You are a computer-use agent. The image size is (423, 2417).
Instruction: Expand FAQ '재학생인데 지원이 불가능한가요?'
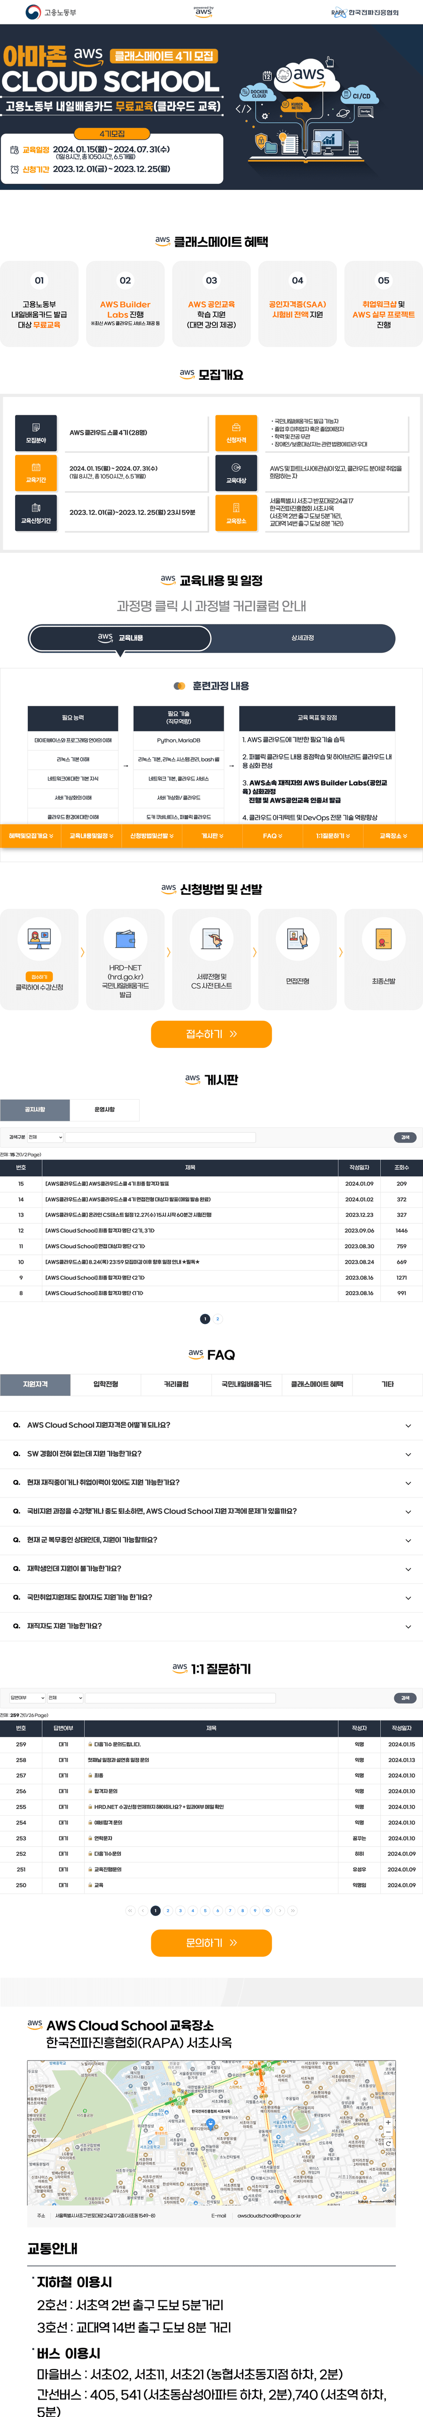pos(211,1568)
